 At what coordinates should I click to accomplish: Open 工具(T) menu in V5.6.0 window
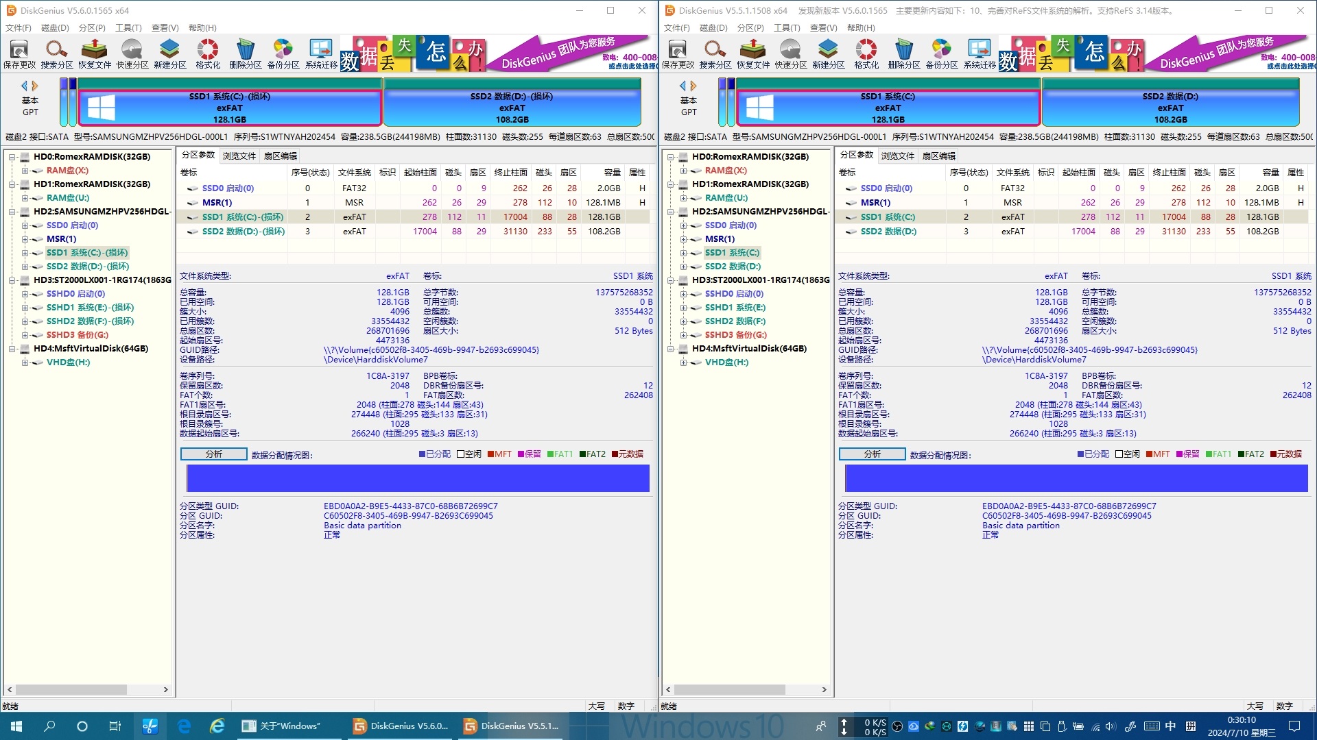pyautogui.click(x=128, y=28)
